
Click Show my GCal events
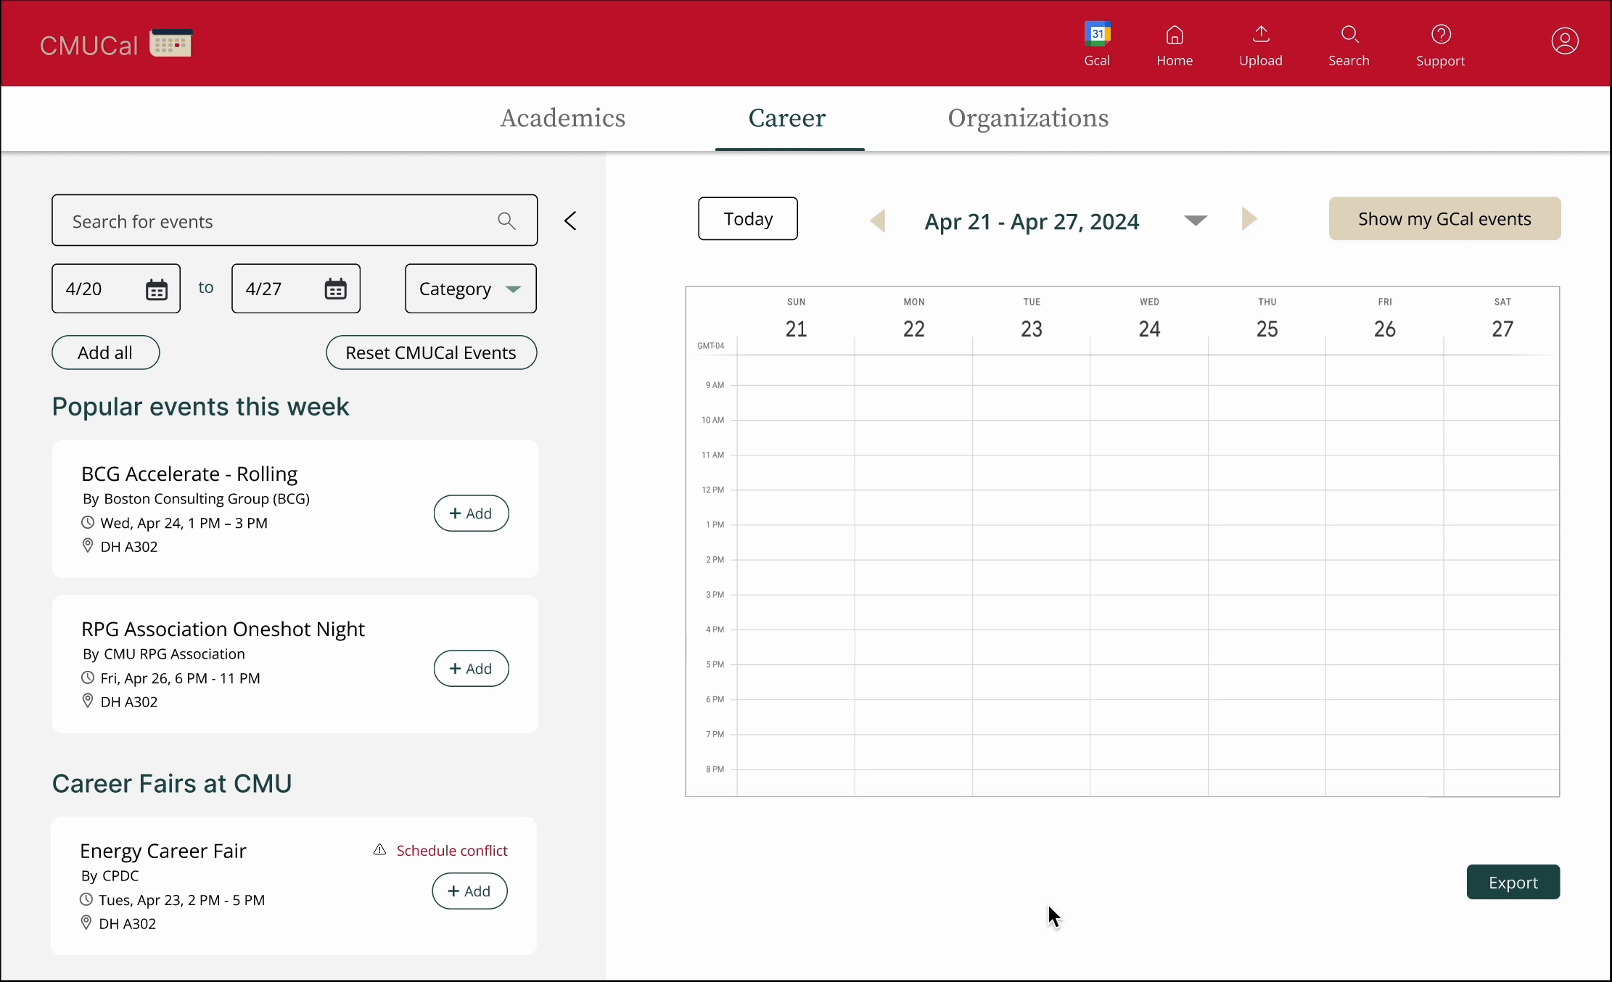pos(1444,218)
